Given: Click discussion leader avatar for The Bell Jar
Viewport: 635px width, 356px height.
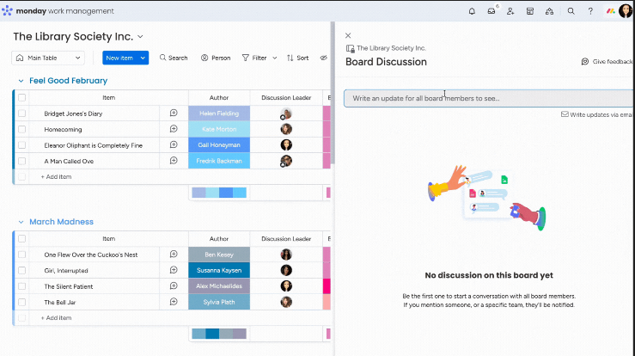Looking at the screenshot, I should point(286,302).
